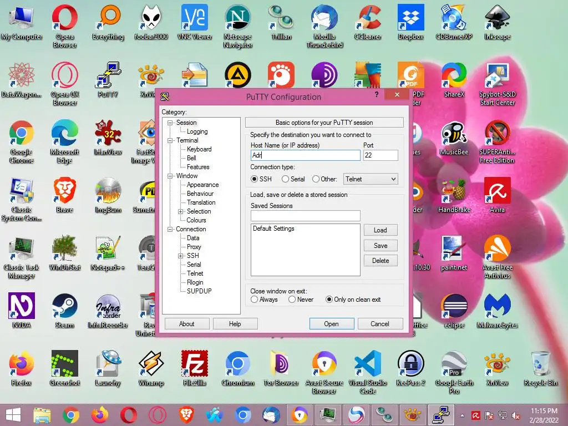568x426 pixels.
Task: Collapse the Terminal tree node
Action: point(170,140)
